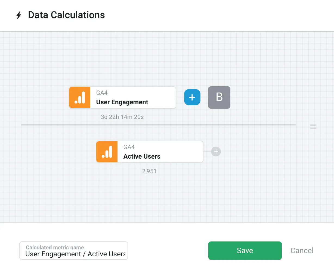Click the Save button

[245, 250]
